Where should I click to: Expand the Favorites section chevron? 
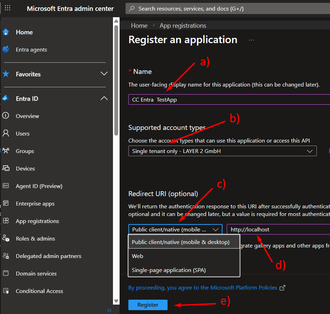[104, 74]
